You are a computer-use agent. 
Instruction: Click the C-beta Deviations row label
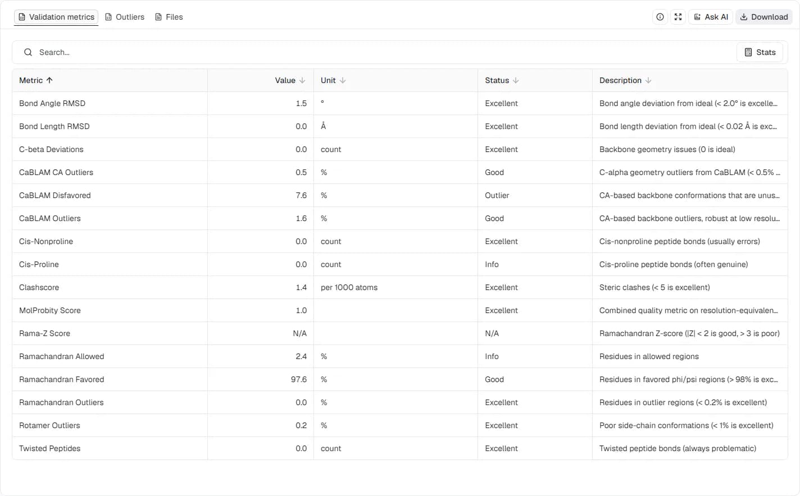click(51, 149)
